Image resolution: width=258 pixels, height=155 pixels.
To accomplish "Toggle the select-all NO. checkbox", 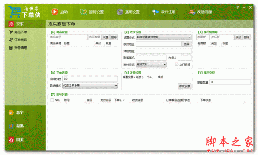I will 52,100.
